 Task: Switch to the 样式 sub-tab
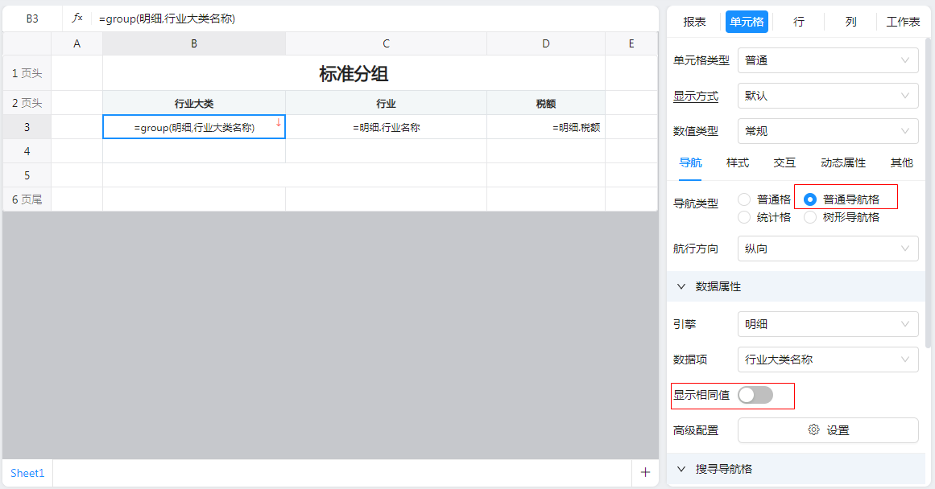tap(737, 162)
